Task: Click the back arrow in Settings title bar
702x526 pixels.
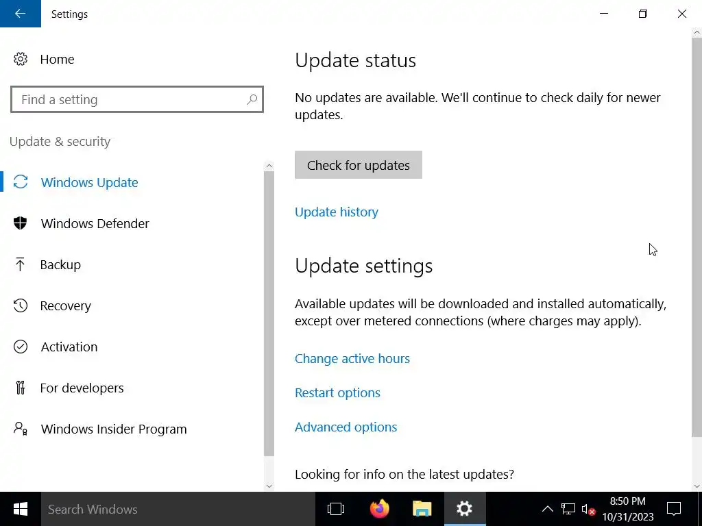Action: [20, 14]
